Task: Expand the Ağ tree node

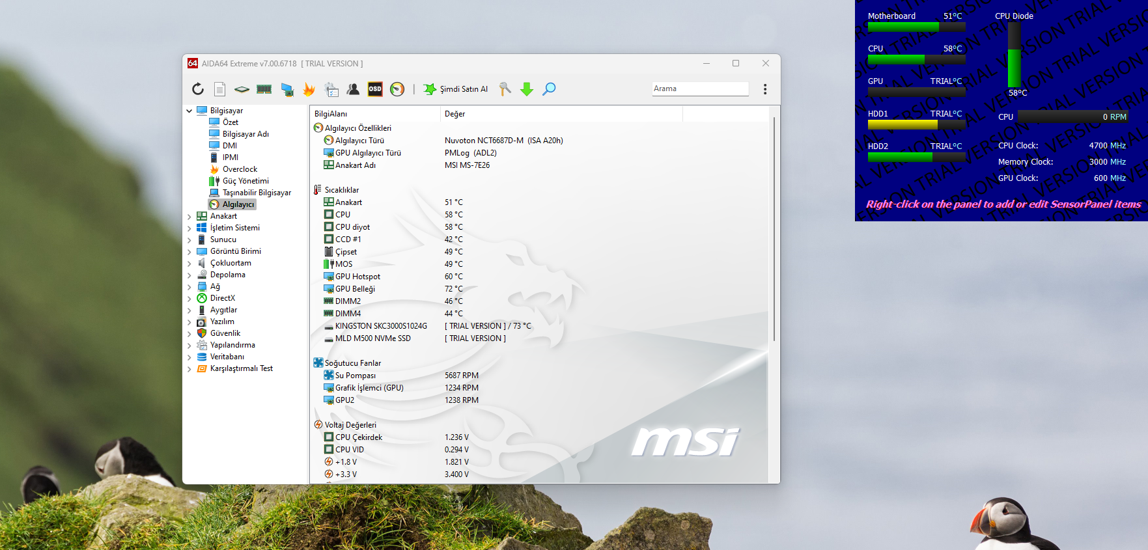Action: [189, 286]
